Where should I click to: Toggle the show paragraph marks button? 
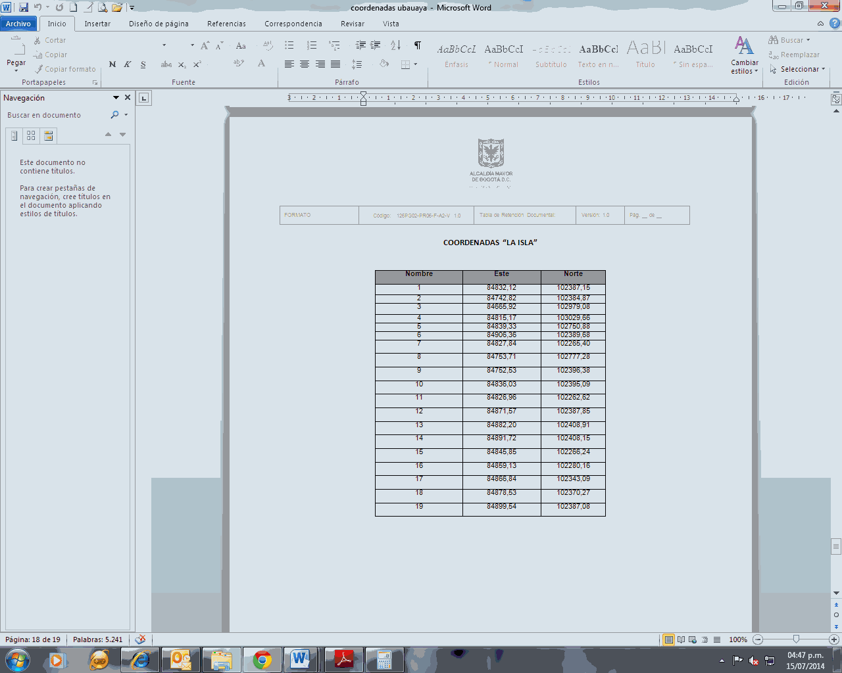click(x=417, y=45)
